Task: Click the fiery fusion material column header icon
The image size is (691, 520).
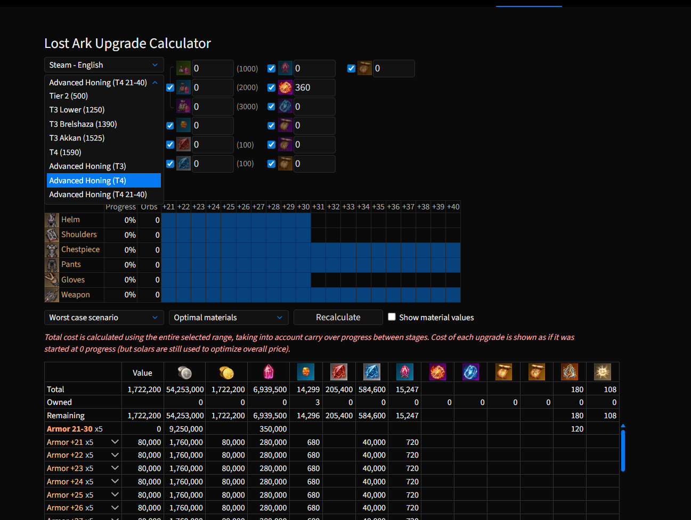Action: (437, 372)
